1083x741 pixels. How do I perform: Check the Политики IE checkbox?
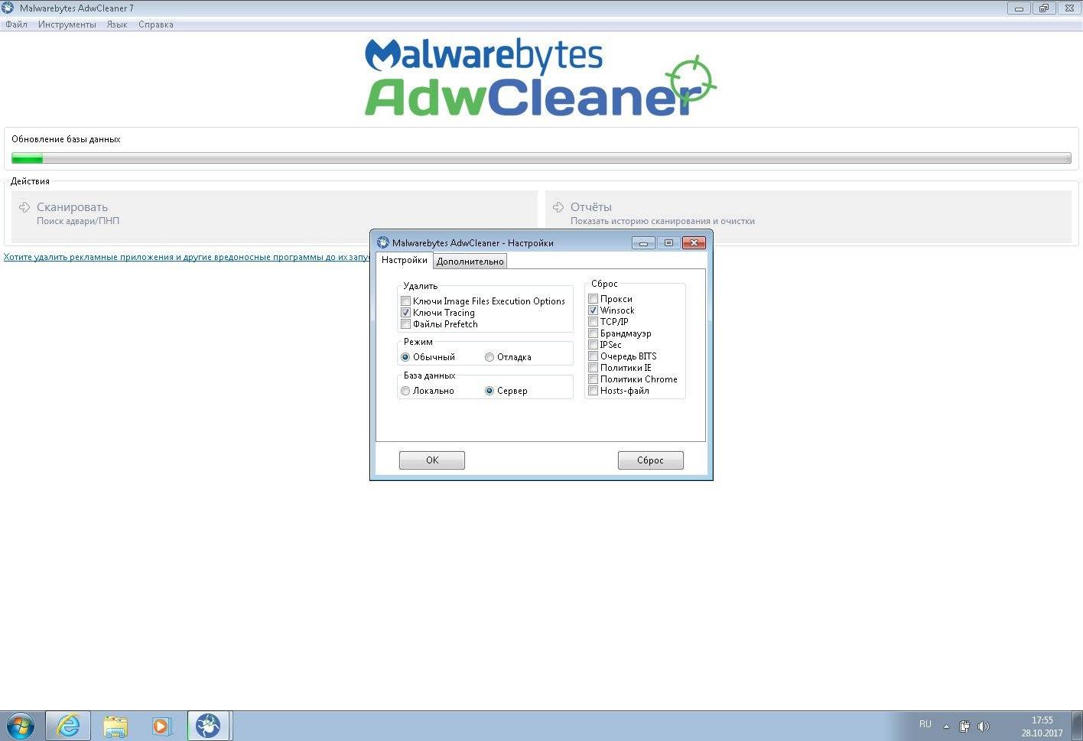pyautogui.click(x=593, y=368)
